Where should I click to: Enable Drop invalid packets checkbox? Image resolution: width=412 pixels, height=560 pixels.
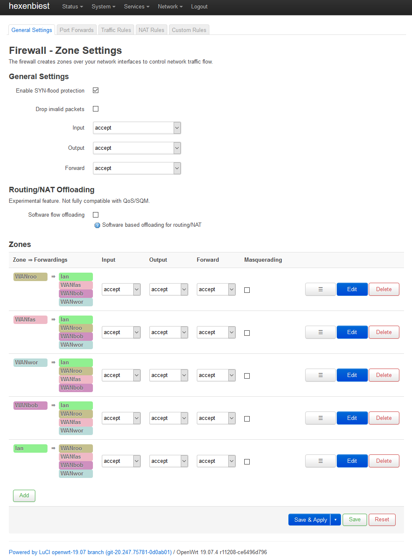click(96, 109)
